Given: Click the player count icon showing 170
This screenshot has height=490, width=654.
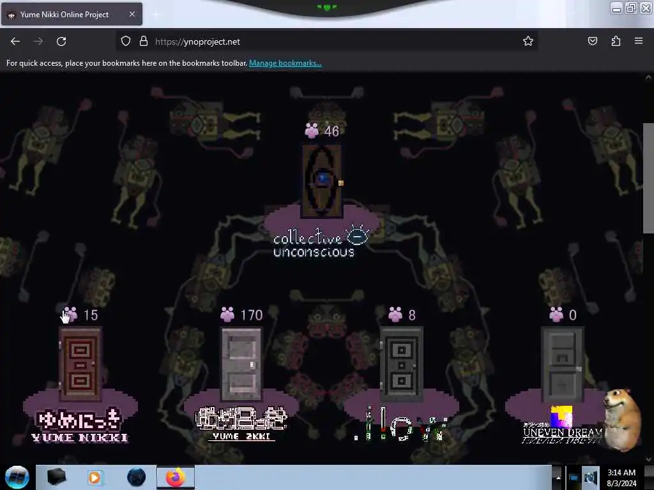Looking at the screenshot, I should click(227, 315).
